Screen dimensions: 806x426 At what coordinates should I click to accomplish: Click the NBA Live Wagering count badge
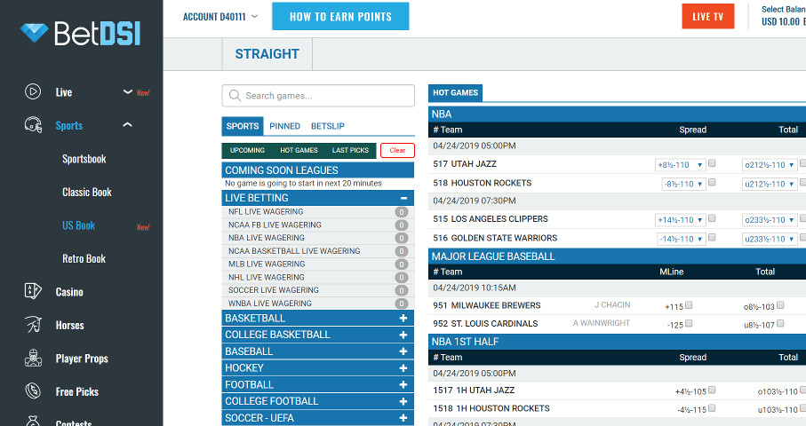tap(402, 238)
